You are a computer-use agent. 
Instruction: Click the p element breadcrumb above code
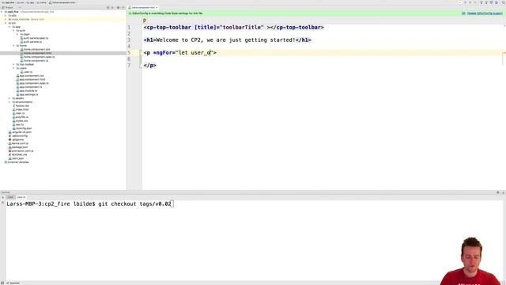click(145, 21)
